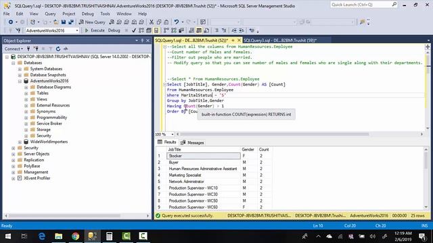The width and height of the screenshot is (433, 243).
Task: Click Display Estimated Execution Plan icon
Action: (x=141, y=30)
